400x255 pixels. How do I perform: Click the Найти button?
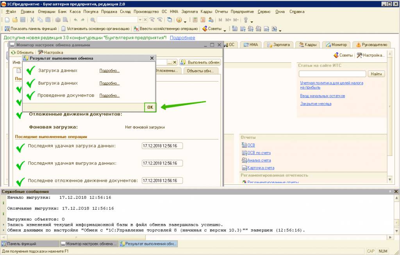376,74
